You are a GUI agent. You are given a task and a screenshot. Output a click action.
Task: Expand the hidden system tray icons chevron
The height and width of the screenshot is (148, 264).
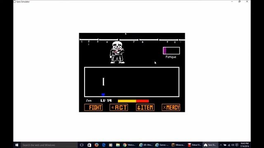click(221, 145)
